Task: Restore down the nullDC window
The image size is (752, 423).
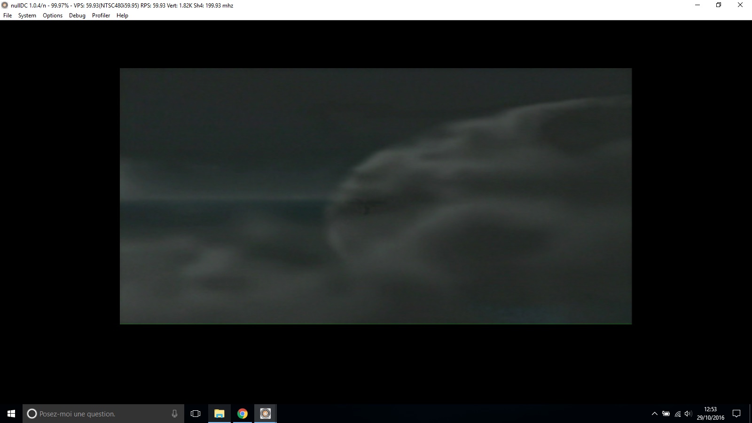Action: (719, 5)
